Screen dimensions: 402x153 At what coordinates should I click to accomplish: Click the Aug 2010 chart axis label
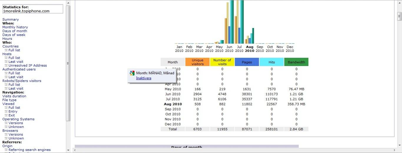249,49
